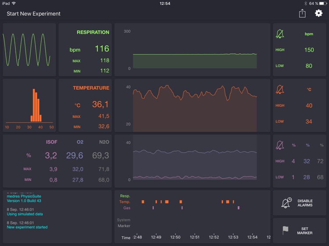Screen dimensions: 329x246
Task: Tap the gas concentration trend chart
Action: [193, 161]
